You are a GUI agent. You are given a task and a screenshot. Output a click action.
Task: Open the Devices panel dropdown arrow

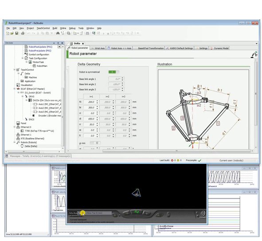(54, 43)
